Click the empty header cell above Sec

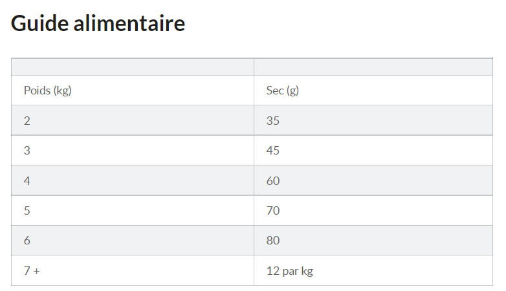(373, 67)
